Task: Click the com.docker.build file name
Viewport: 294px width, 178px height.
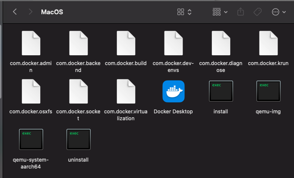Action: coord(126,63)
